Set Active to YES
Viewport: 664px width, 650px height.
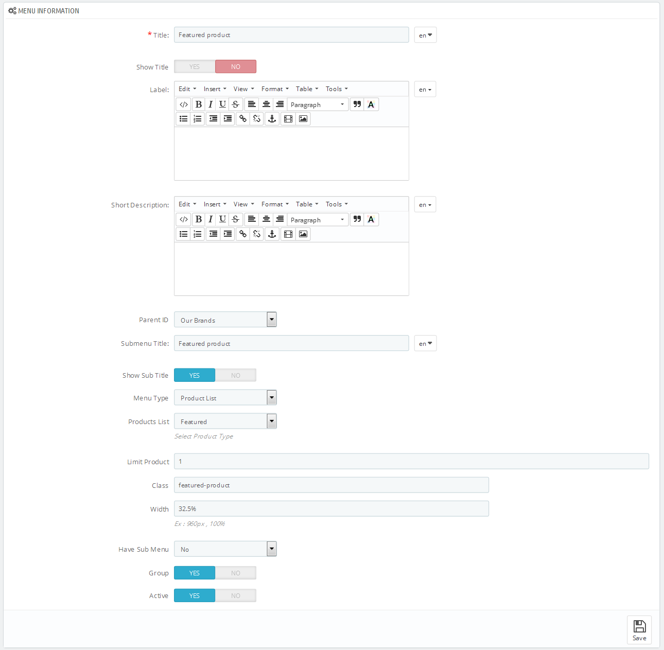coord(195,596)
